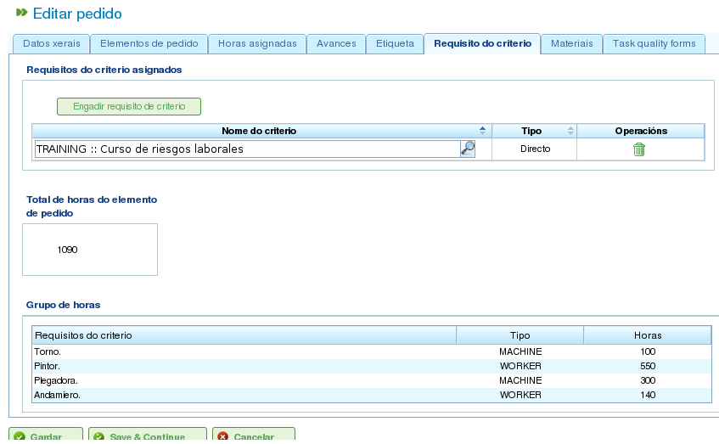The image size is (719, 444).
Task: Click Engadir requisito de criterio button
Action: [129, 106]
